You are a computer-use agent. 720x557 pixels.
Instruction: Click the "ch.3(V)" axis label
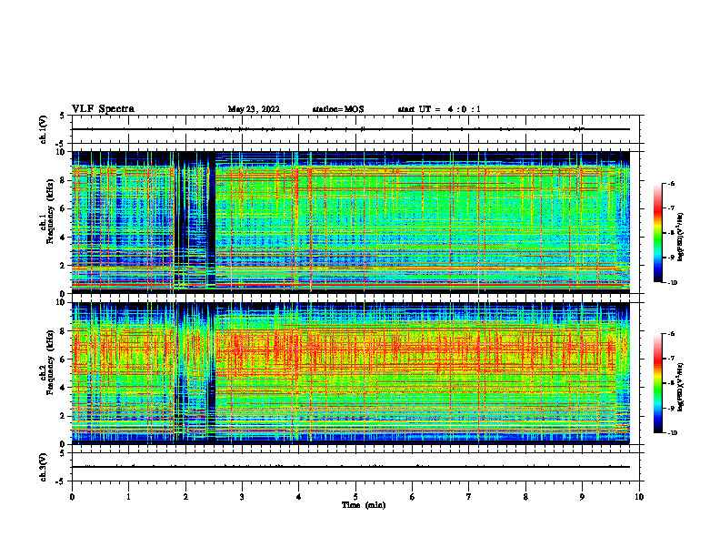44,467
